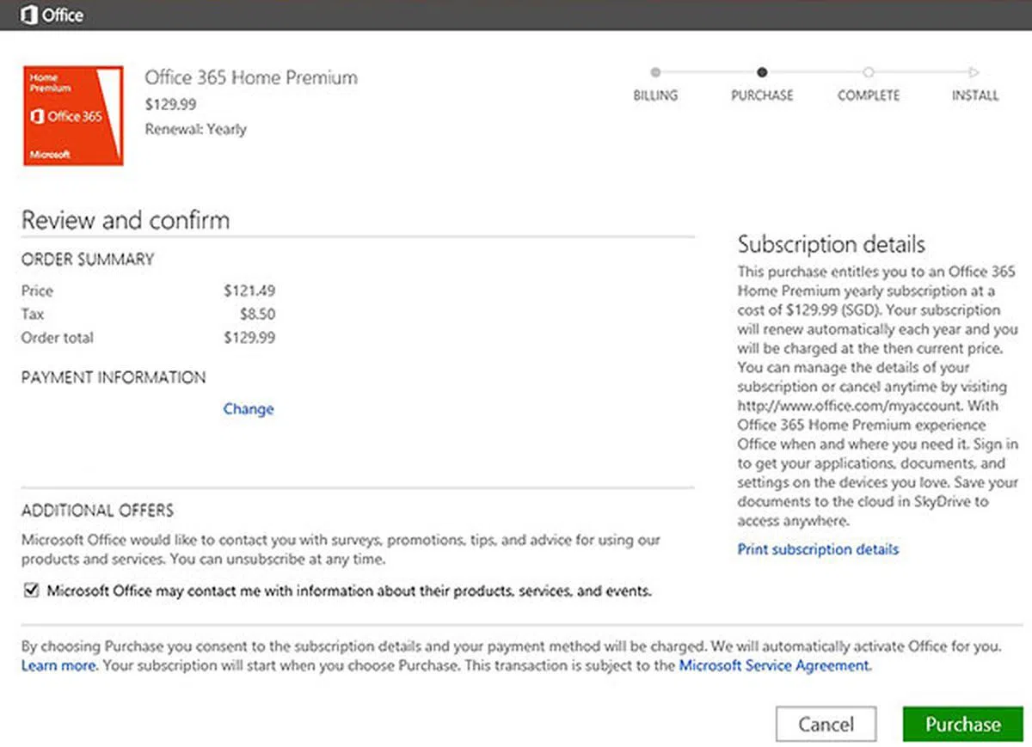Image resolution: width=1032 pixels, height=747 pixels.
Task: Open the Office 365 Home Premium product tile
Action: 73,116
